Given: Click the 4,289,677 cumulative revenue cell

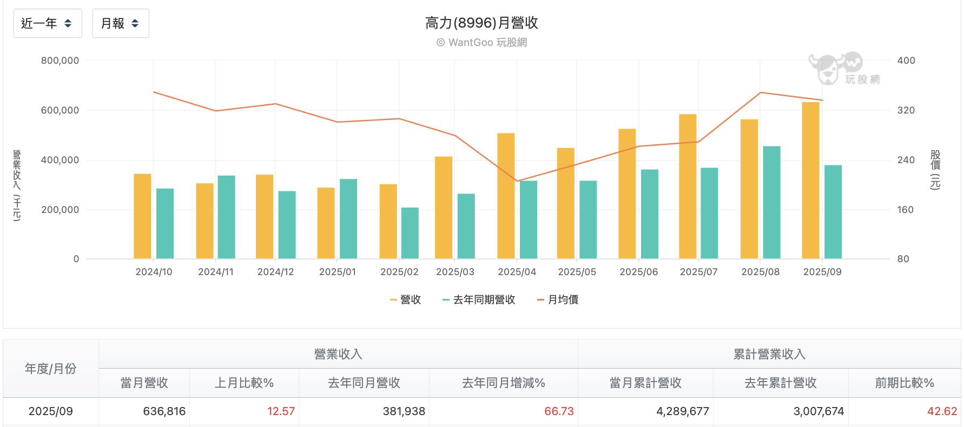Looking at the screenshot, I should tap(646, 411).
